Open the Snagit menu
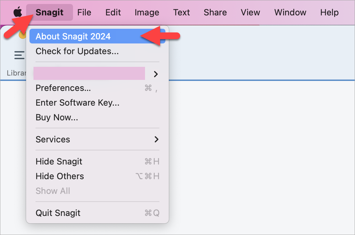This screenshot has height=235, width=355. [49, 12]
